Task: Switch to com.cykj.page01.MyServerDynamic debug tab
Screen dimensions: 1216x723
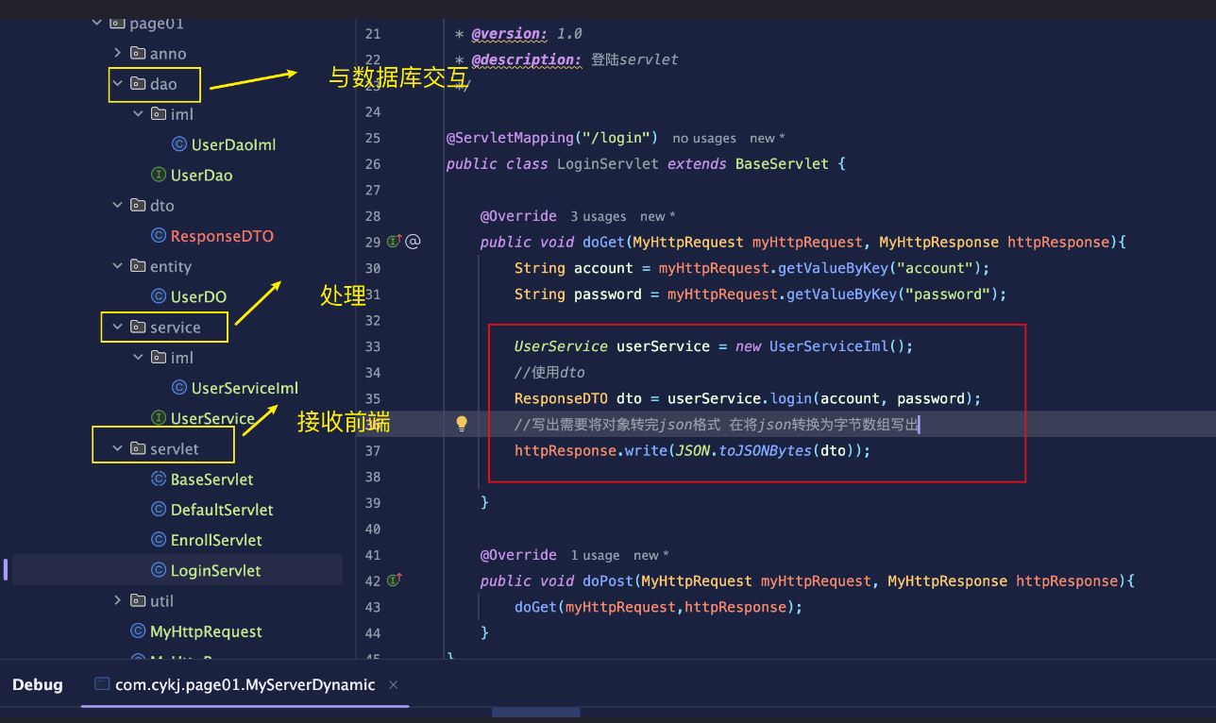Action: [245, 684]
